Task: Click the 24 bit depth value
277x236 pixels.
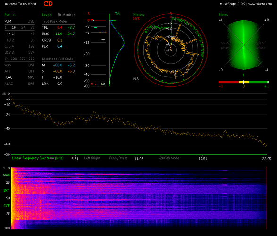Action: tap(23, 27)
